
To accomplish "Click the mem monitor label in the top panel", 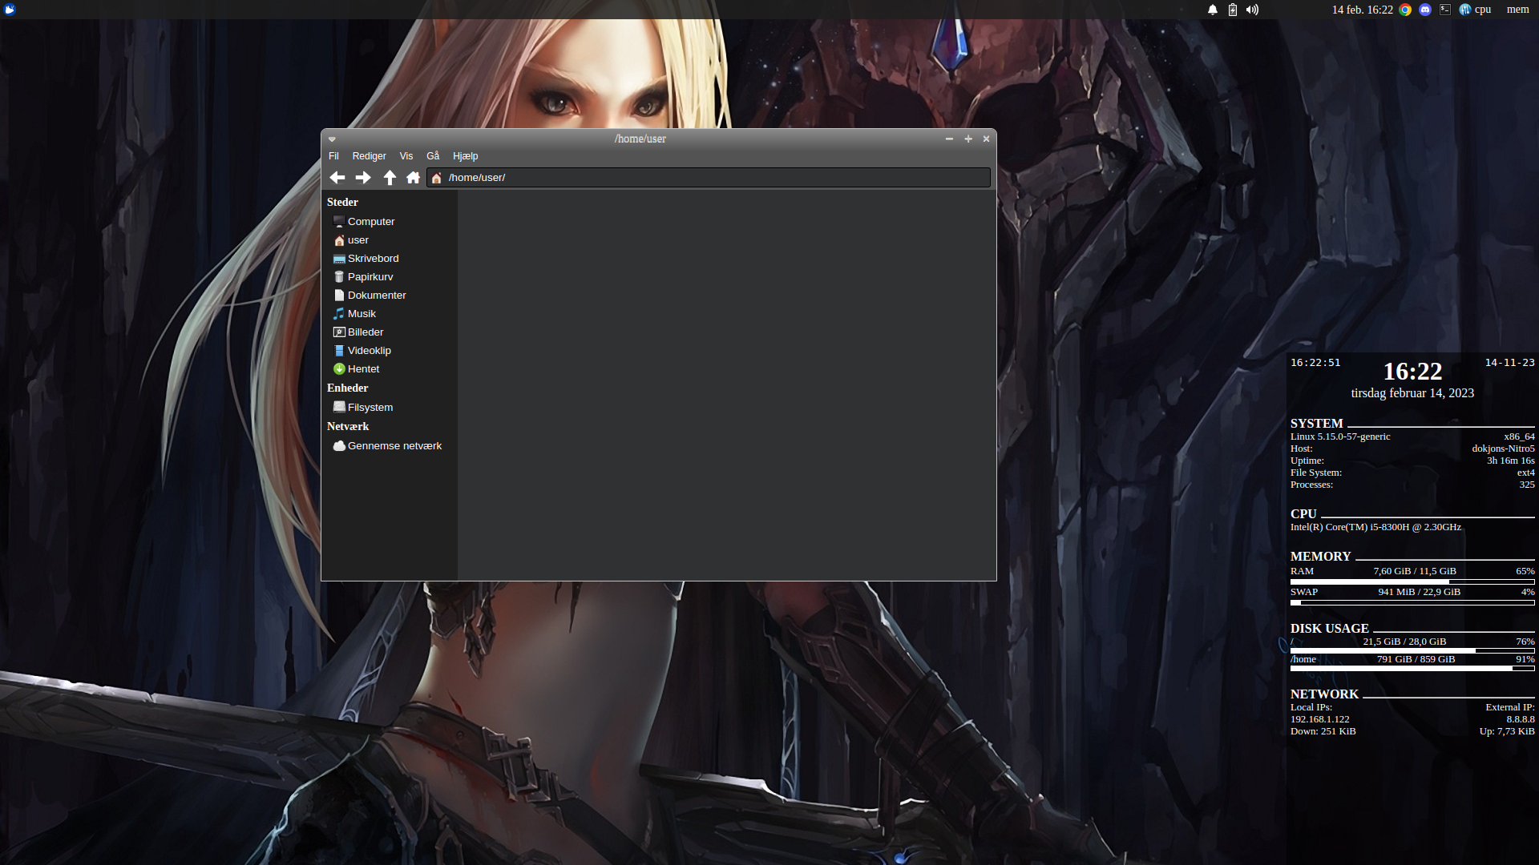I will pos(1517,10).
